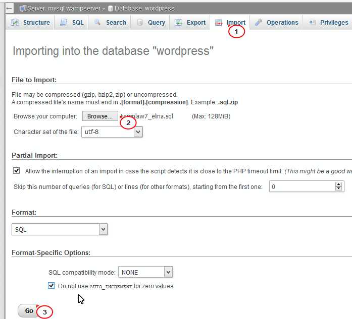The image size is (352, 319).
Task: Click the Privileges tab icon
Action: 312,22
